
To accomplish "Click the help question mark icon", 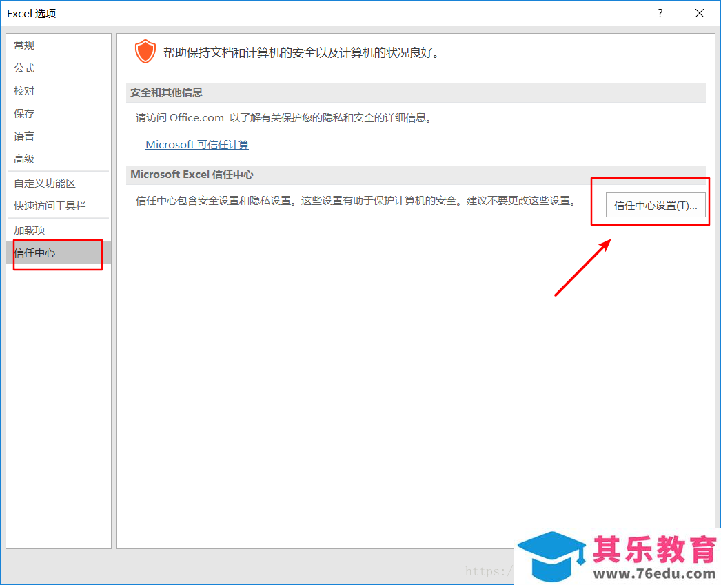I will [660, 13].
